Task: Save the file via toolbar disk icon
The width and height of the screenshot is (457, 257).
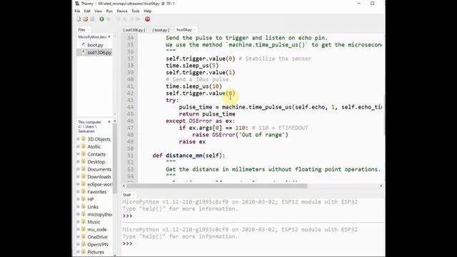Action: 92,19
